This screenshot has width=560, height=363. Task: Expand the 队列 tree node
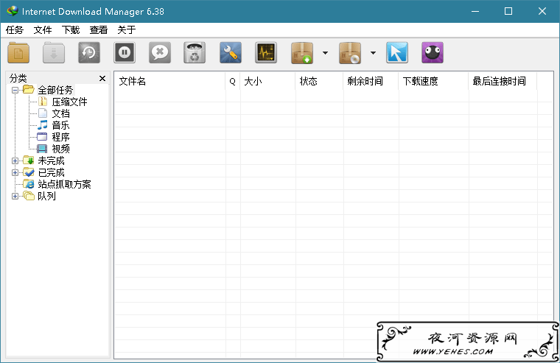[x=15, y=196]
